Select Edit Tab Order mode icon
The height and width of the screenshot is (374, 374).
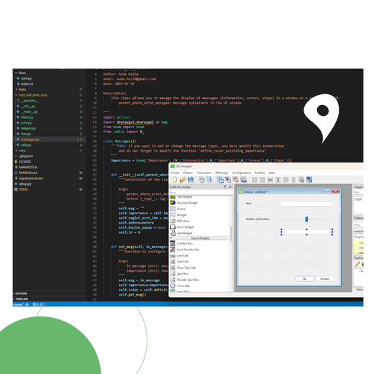(243, 180)
